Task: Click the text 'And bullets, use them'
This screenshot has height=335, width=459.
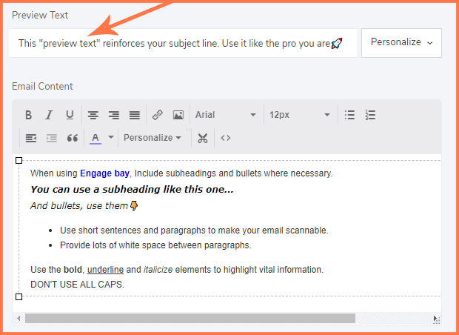Action: (x=79, y=206)
